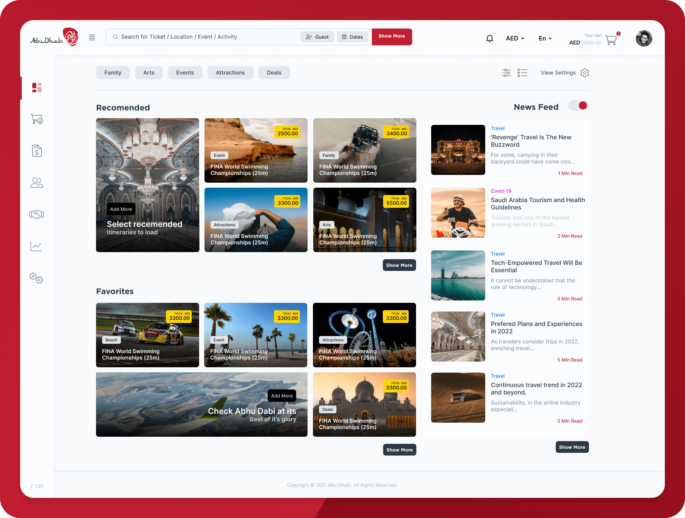The image size is (685, 518).
Task: Open the 3400.00 Family buggy card
Action: pos(365,150)
